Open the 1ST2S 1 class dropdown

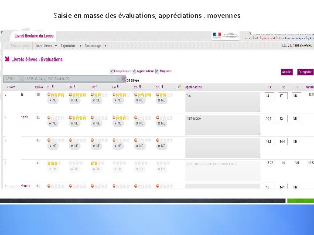click(x=13, y=79)
